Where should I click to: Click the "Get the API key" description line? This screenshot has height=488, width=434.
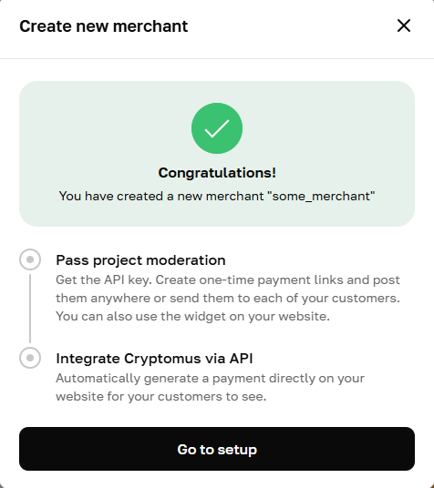[228, 280]
